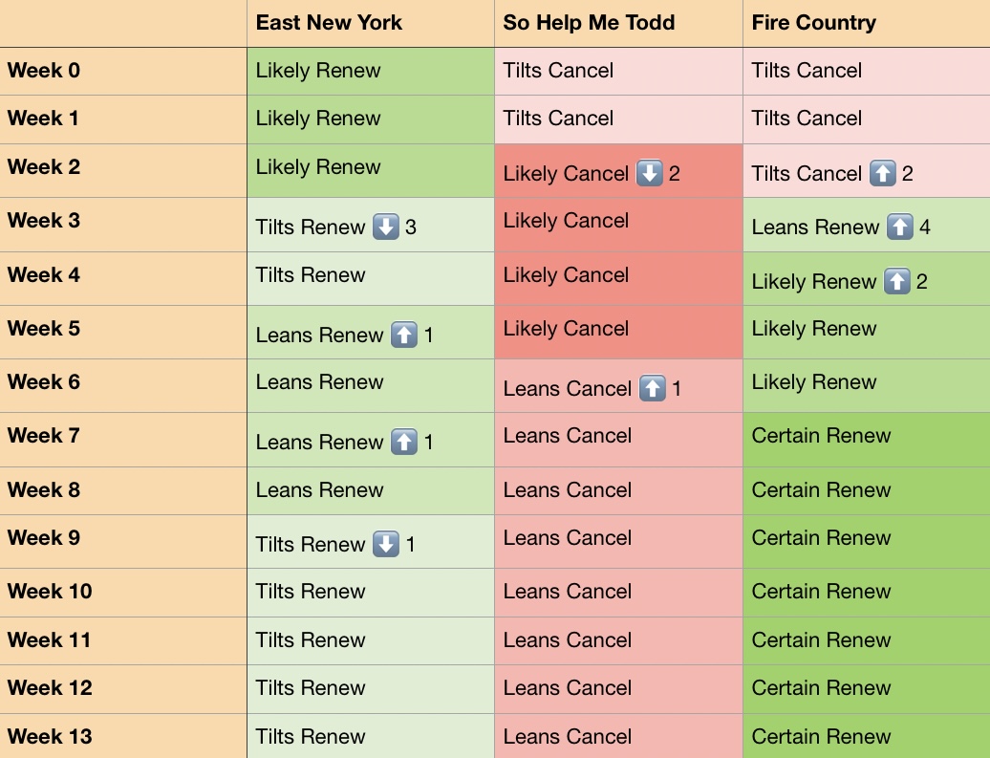Click the down arrow icon in East New York Week 3
Viewport: 990px width, 758px height.
(386, 227)
